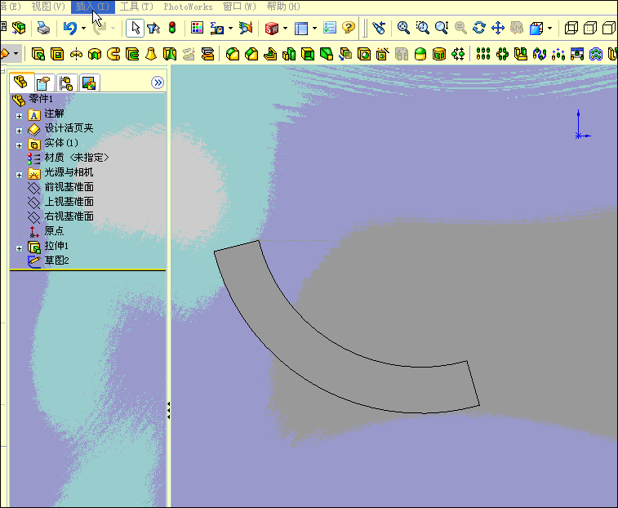618x508 pixels.
Task: Switch display to Hidden Lines Visible
Action: 590,28
